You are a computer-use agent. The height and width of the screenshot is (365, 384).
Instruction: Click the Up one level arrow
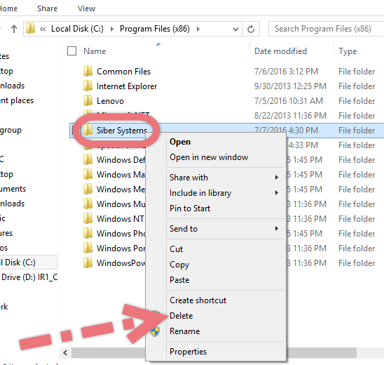point(14,29)
